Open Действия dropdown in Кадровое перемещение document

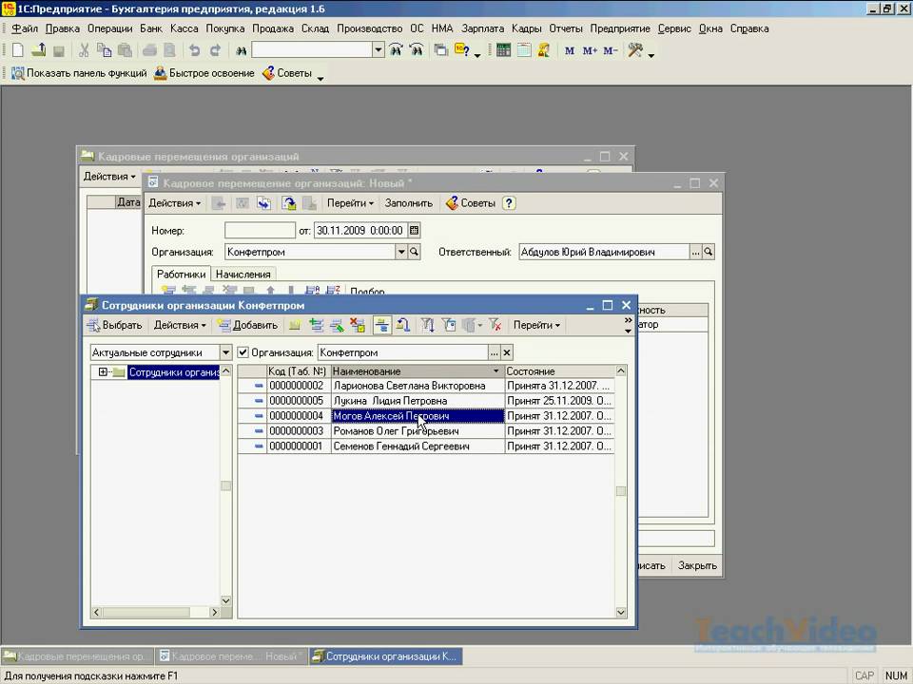175,203
